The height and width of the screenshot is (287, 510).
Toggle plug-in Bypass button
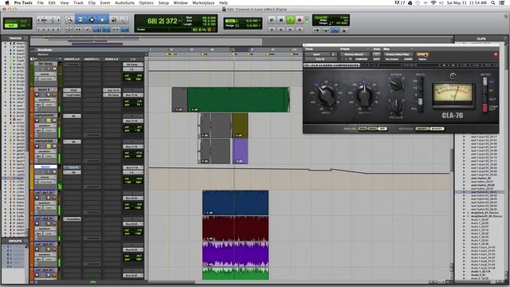[x=422, y=54]
